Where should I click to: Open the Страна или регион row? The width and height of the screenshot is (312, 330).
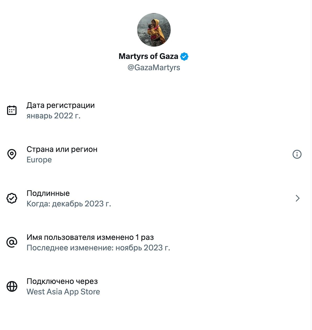click(62, 149)
